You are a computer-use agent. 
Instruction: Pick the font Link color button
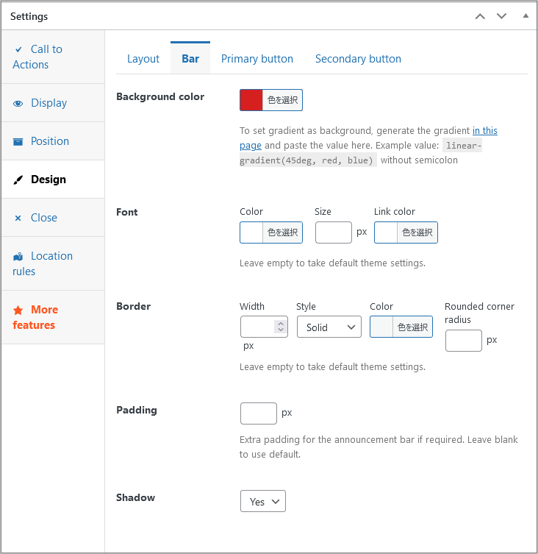[406, 232]
